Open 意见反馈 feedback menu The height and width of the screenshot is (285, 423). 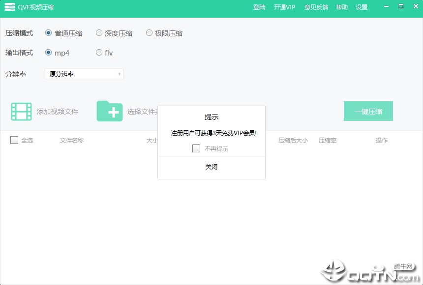(x=316, y=7)
